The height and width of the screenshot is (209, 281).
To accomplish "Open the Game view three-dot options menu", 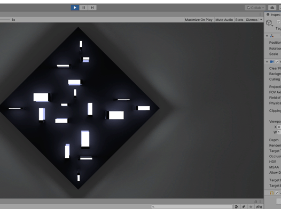I will pyautogui.click(x=260, y=14).
